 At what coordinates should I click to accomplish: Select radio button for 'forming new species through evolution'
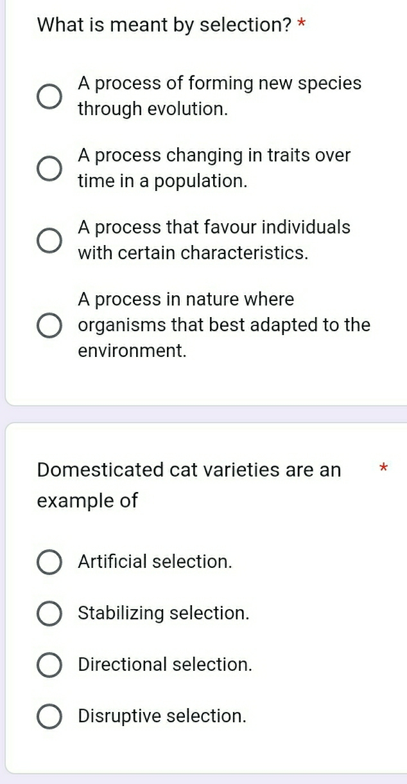click(49, 96)
